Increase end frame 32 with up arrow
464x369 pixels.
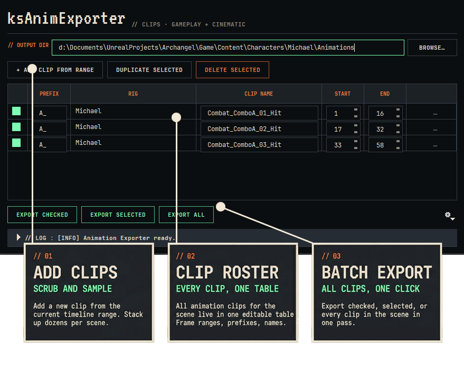point(398,126)
